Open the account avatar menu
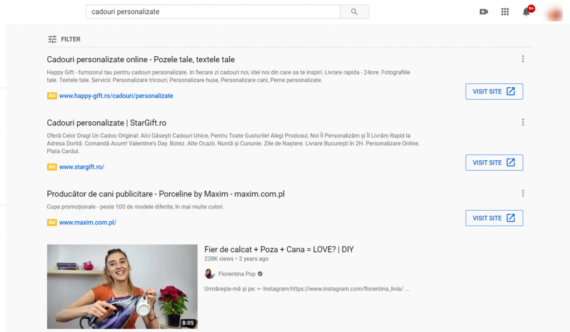 [555, 13]
